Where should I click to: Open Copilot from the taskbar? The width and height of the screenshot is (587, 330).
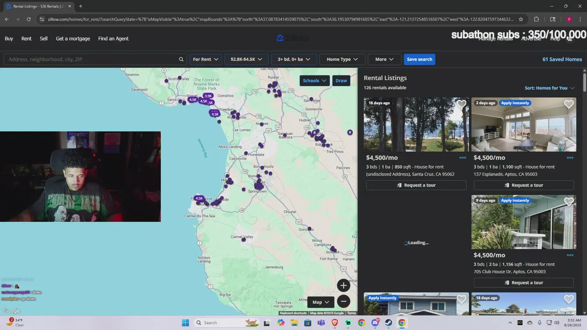pos(281,323)
